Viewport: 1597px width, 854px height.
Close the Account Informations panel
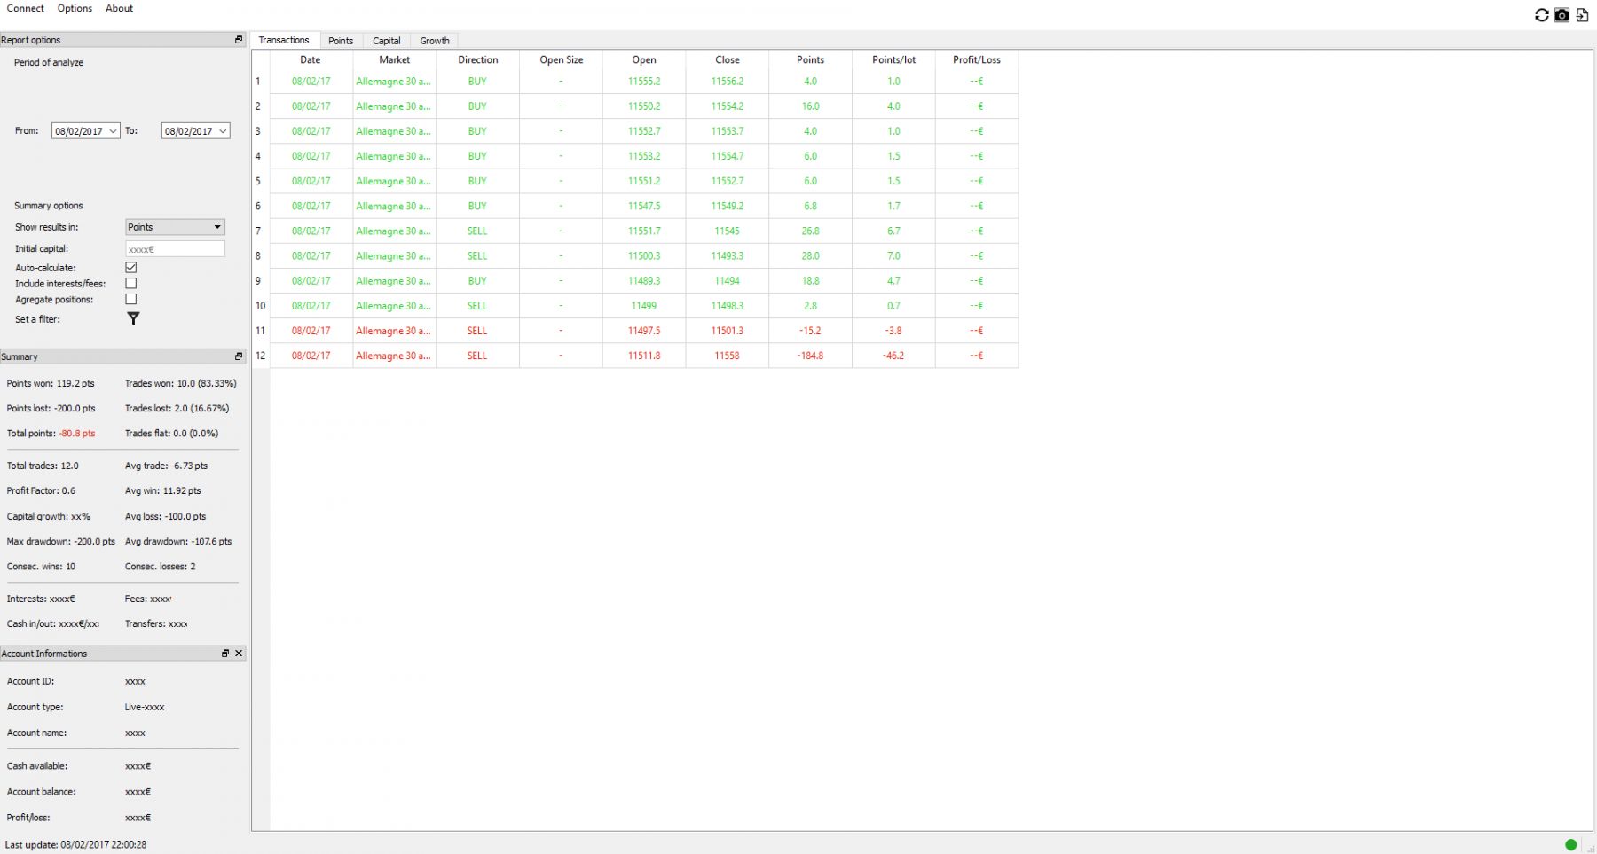click(239, 654)
